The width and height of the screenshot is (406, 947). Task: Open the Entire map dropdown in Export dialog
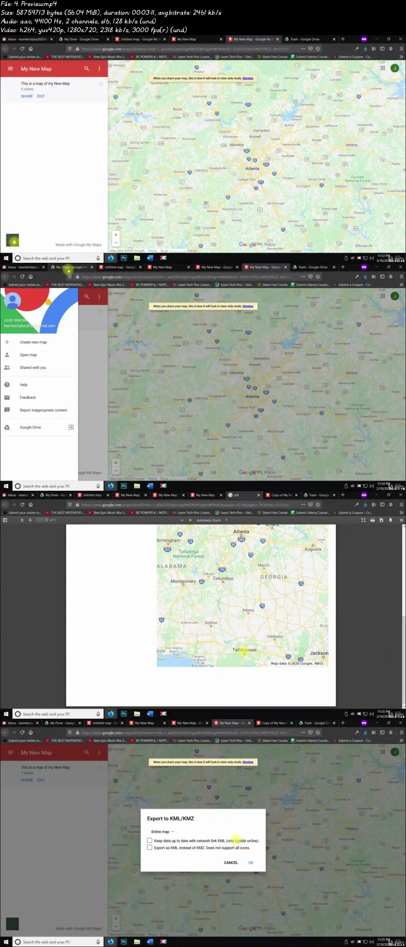[x=163, y=832]
